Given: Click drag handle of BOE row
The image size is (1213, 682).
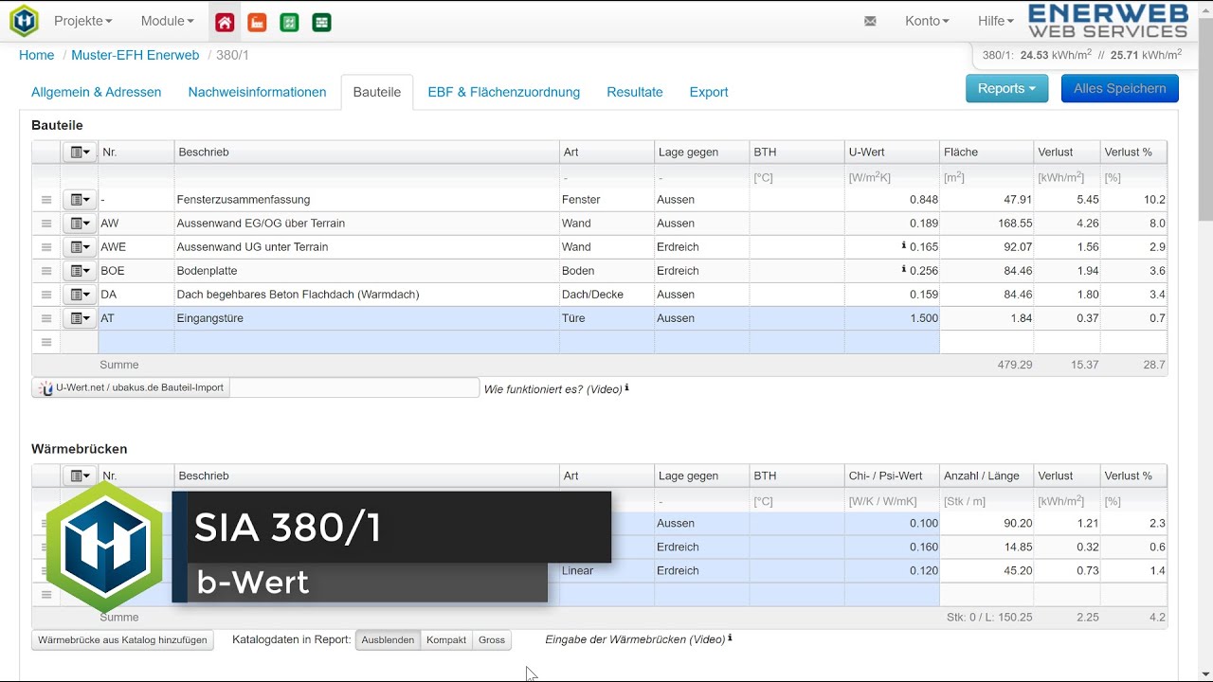Looking at the screenshot, I should coord(45,271).
